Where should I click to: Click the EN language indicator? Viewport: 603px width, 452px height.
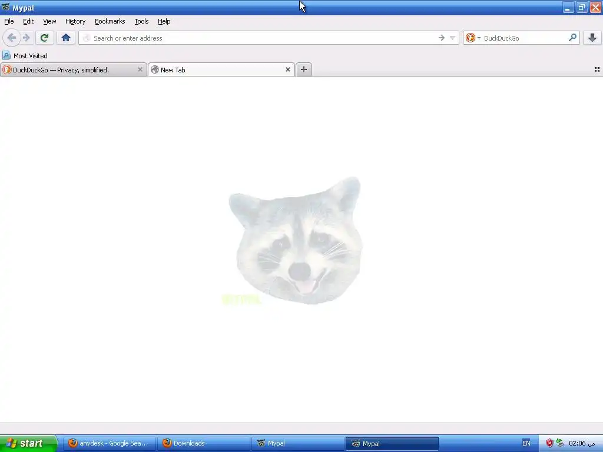(526, 443)
